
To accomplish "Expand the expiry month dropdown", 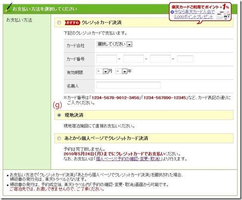I will point(102,71).
